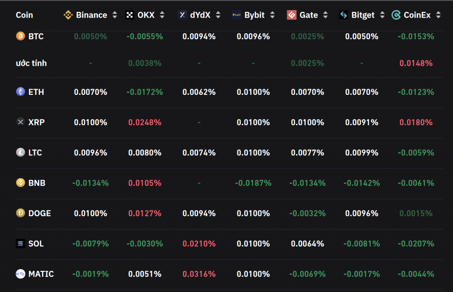Screen dimensions: 453x292
Task: Click the Litecoin coin icon
Action: click(20, 152)
